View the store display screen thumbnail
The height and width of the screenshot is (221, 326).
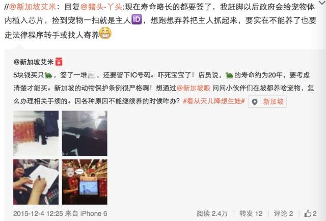tap(85, 182)
